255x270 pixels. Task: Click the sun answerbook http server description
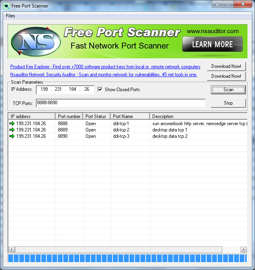click(200, 124)
